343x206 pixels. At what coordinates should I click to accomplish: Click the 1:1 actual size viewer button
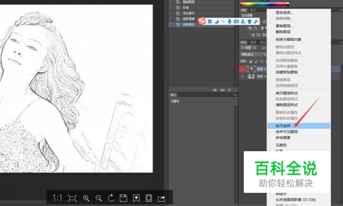[x=58, y=198]
